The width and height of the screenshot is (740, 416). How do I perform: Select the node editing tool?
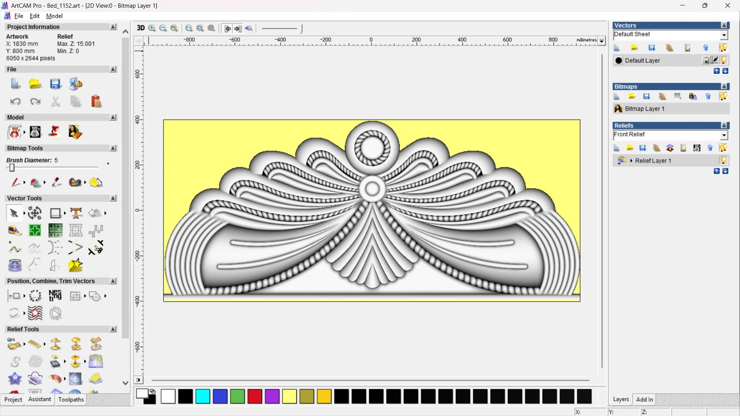tap(15, 248)
